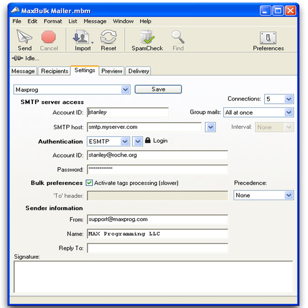Switch to the Delivery tab

(x=139, y=71)
